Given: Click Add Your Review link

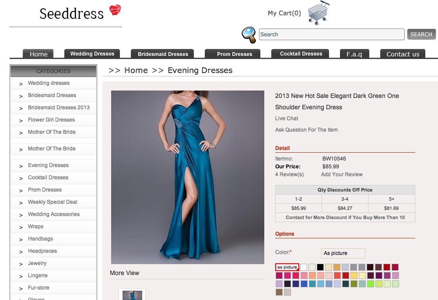Looking at the screenshot, I should (342, 174).
